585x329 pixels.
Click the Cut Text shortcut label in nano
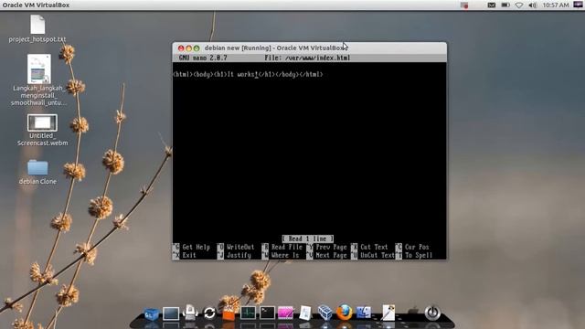(x=374, y=247)
